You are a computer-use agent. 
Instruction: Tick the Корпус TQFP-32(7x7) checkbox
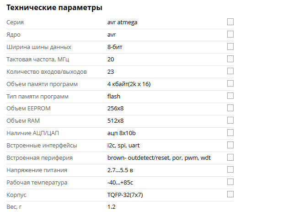click(x=230, y=194)
